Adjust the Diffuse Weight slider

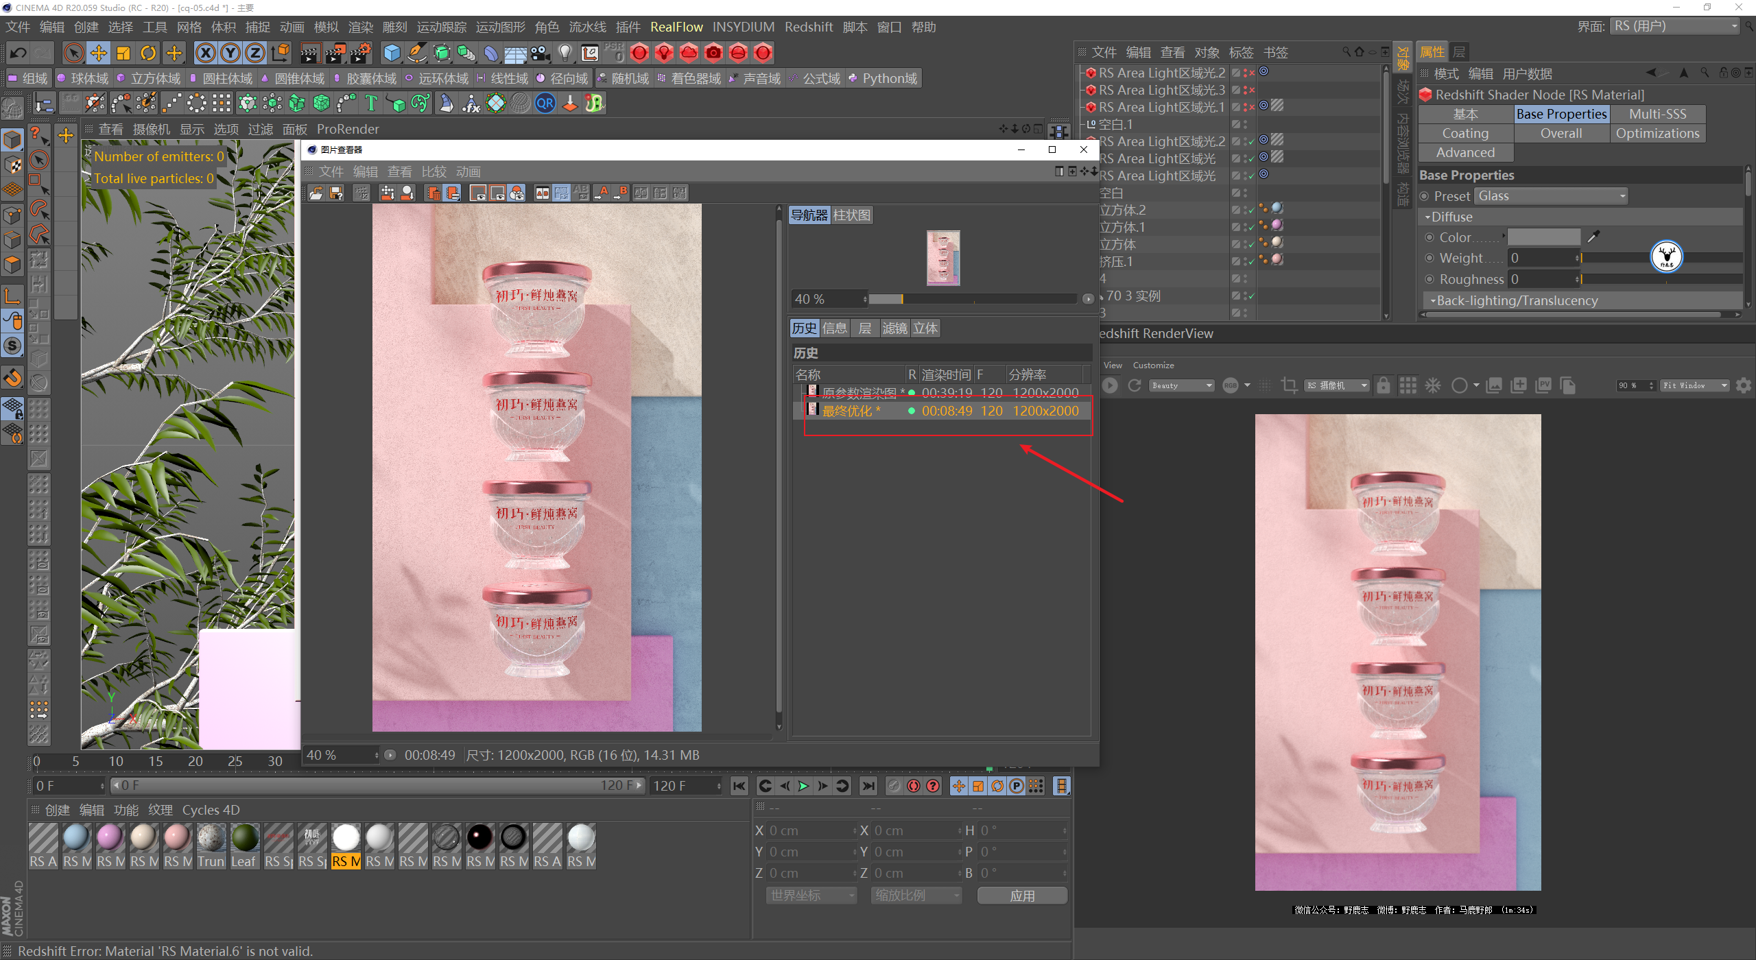(1662, 259)
